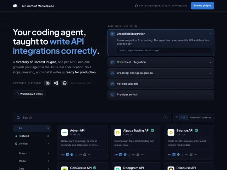This screenshot has width=227, height=170.
Task: Click the TypeScript icon on Adyen card
Action: [x=67, y=155]
